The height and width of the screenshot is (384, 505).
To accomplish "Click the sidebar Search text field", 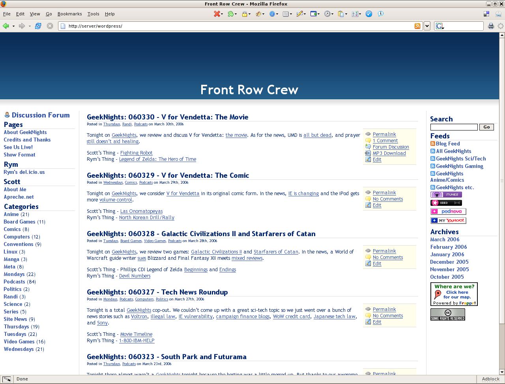I will click(x=454, y=127).
